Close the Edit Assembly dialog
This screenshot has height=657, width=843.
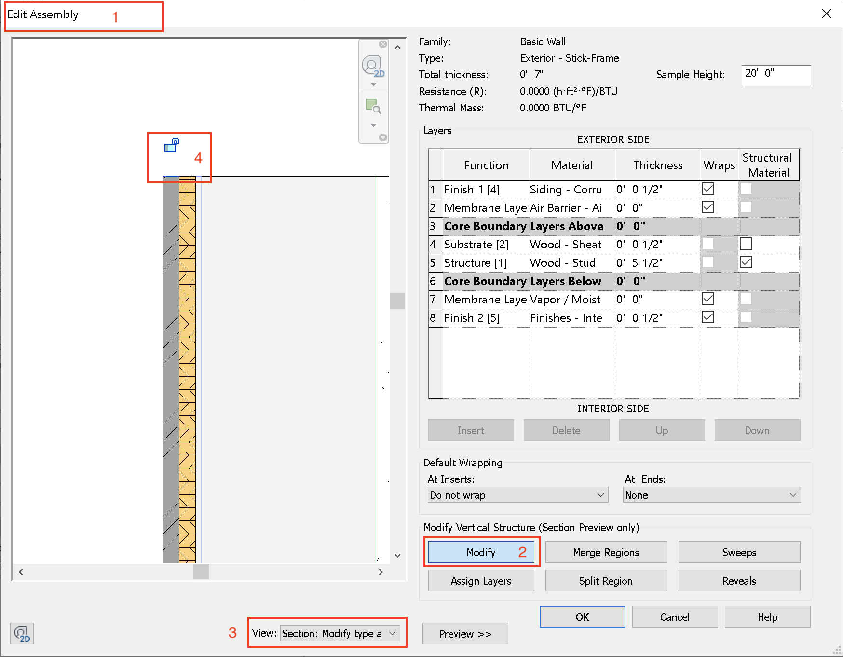827,14
